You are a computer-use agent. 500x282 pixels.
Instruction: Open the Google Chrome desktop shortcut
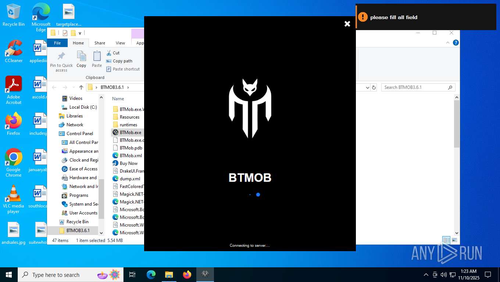click(x=14, y=163)
